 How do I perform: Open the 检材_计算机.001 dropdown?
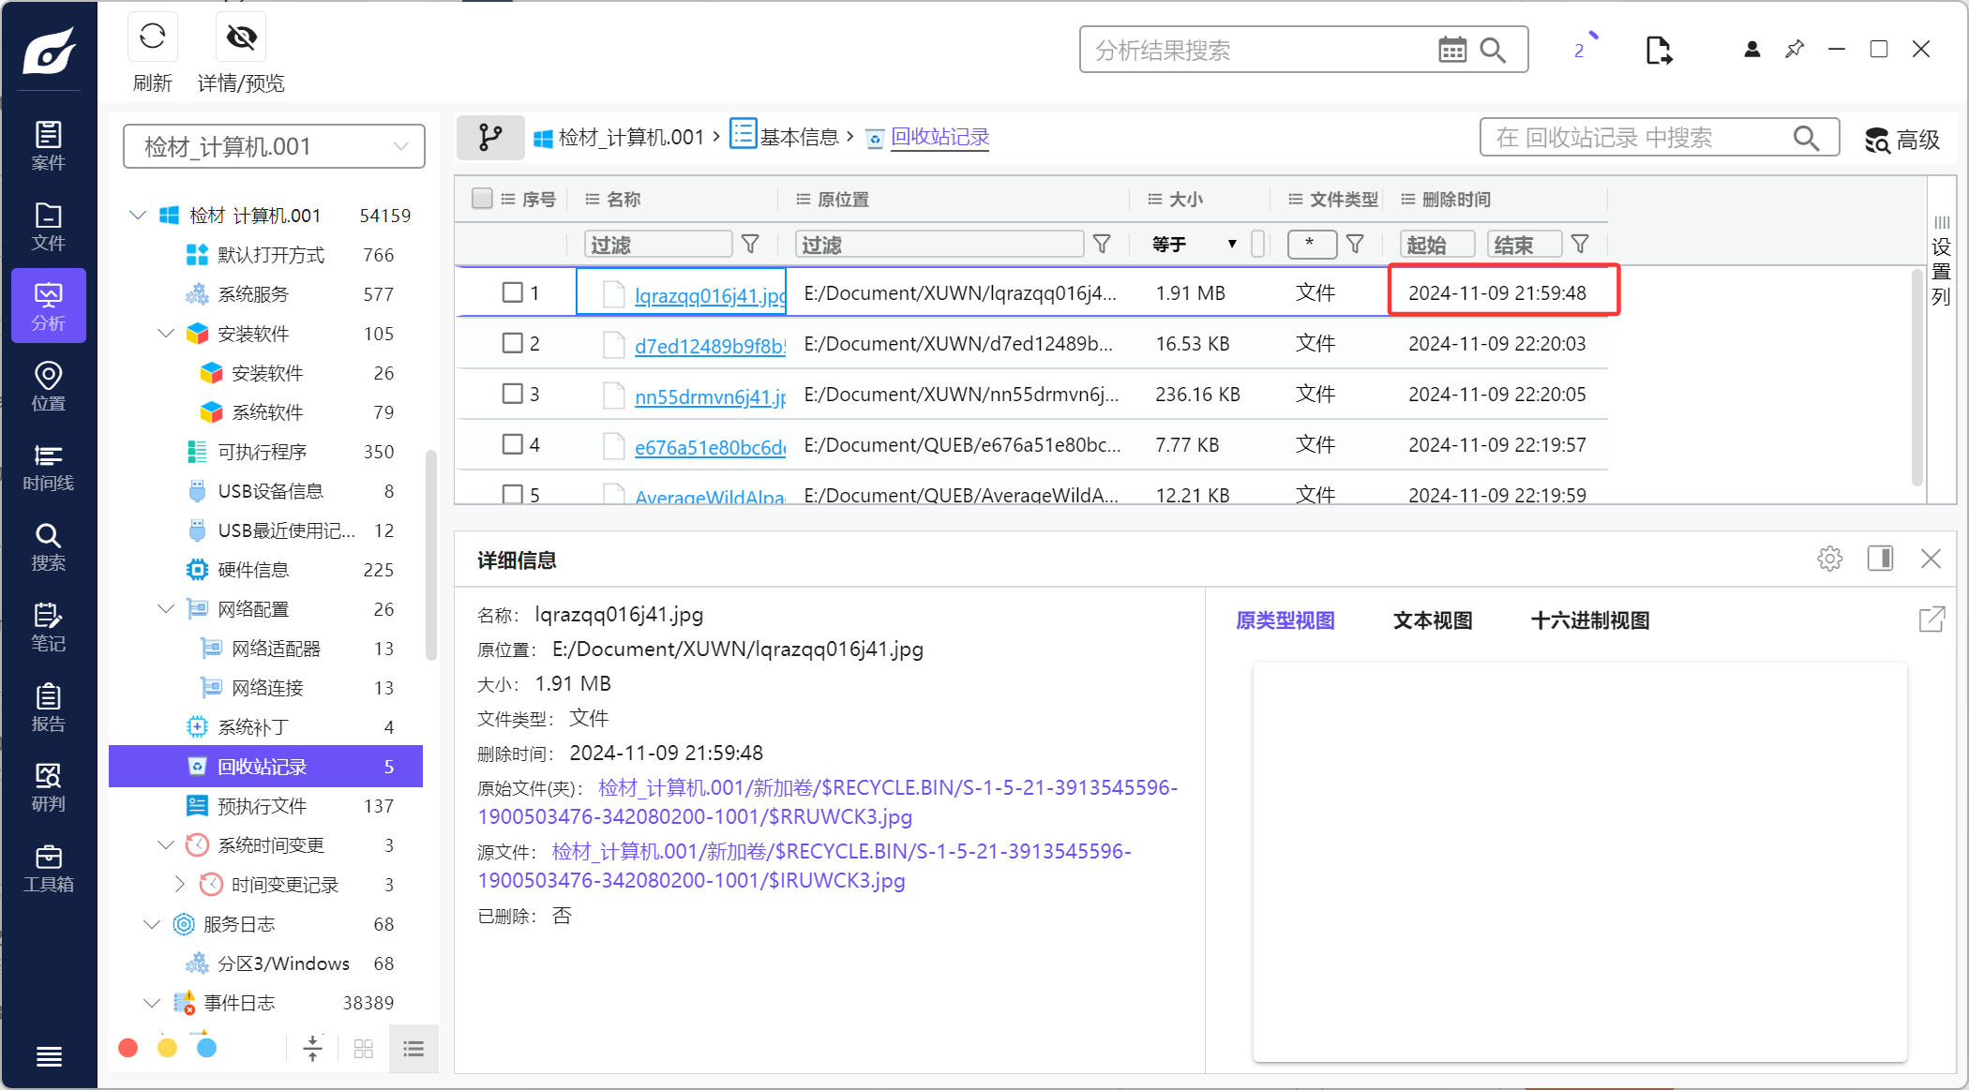point(274,146)
